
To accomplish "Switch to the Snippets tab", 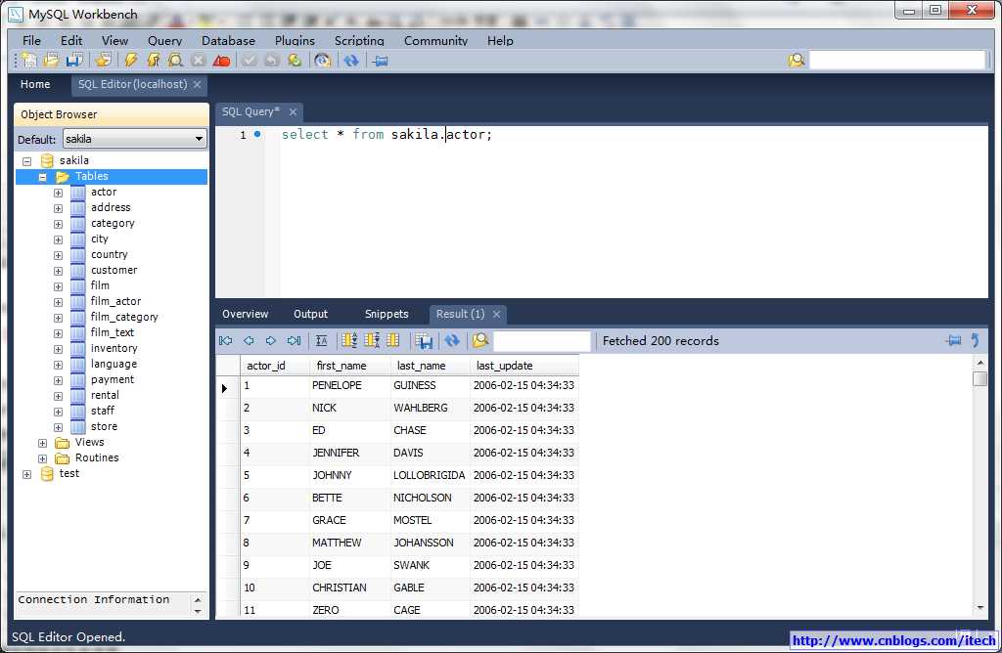I will coord(387,314).
